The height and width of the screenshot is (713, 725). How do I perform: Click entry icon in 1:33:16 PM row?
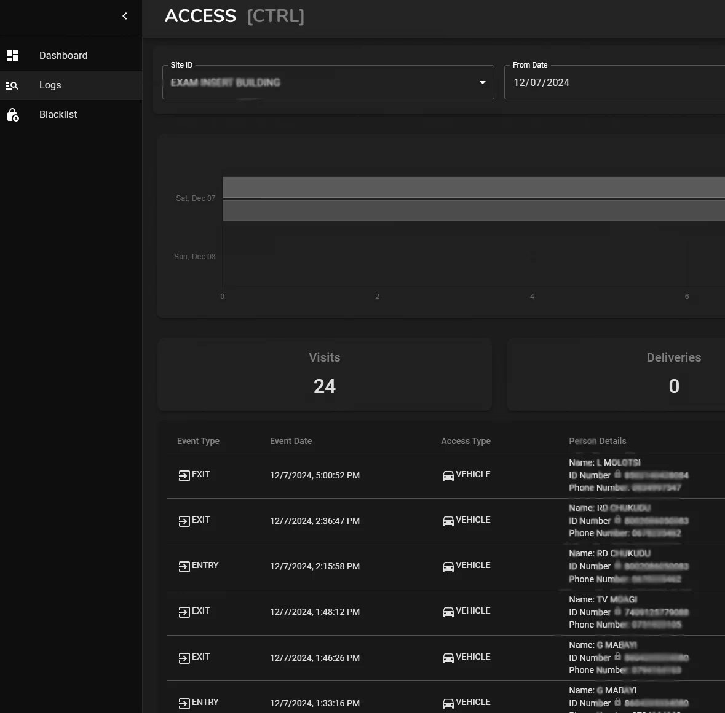click(184, 703)
